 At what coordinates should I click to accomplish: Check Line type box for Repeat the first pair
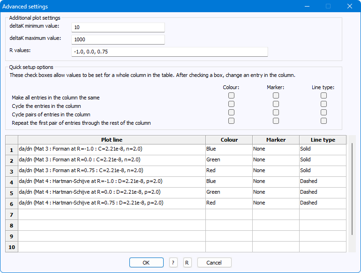pos(323,121)
